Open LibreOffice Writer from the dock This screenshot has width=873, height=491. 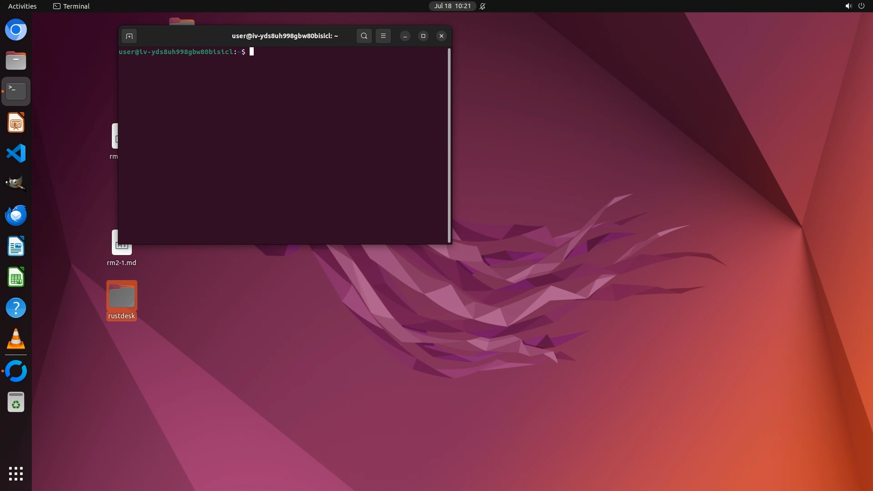(16, 246)
